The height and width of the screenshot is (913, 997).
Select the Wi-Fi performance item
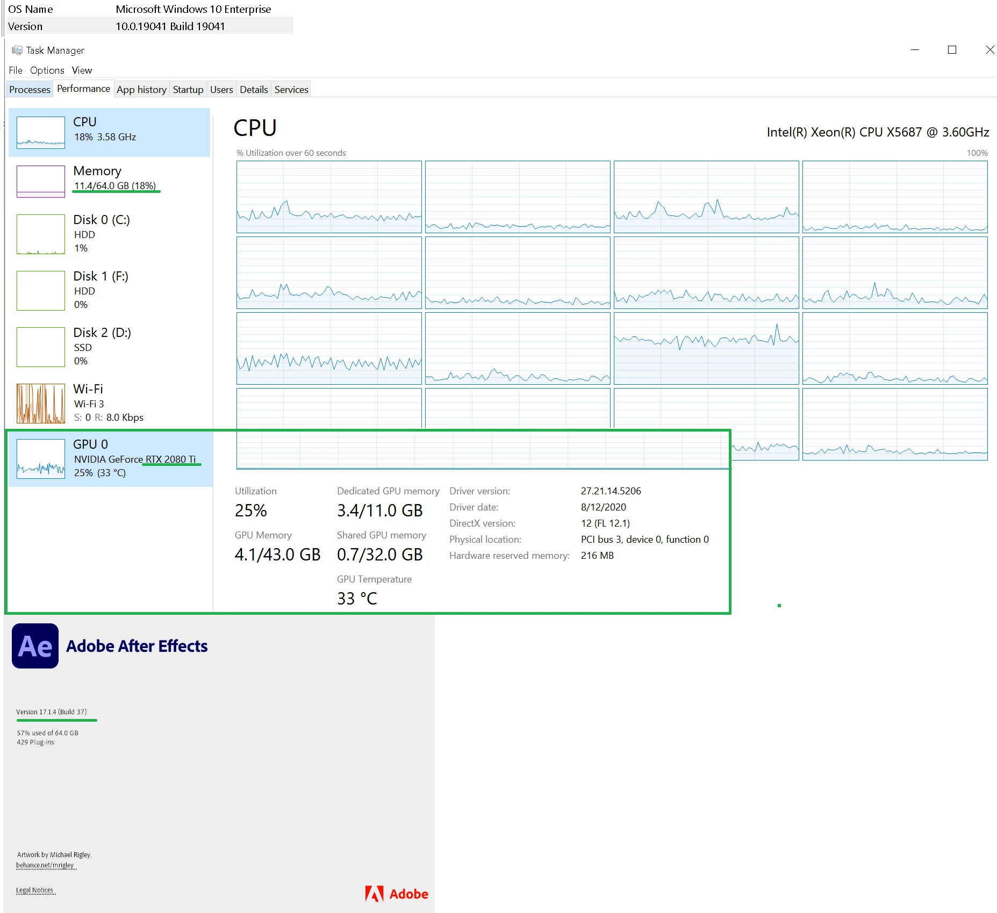(110, 403)
